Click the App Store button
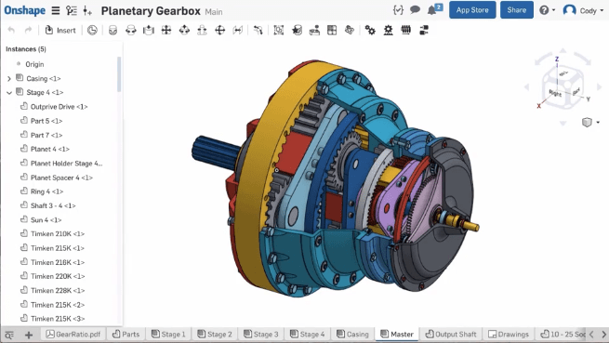Viewport: 609px width, 343px height. [x=472, y=10]
